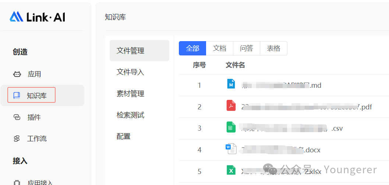Switch to the 文档 filter tab
389x185 pixels.
tap(220, 48)
